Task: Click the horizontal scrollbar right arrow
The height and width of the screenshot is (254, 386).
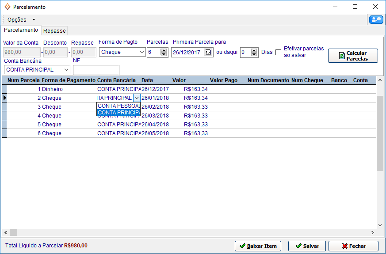Action: (373, 232)
